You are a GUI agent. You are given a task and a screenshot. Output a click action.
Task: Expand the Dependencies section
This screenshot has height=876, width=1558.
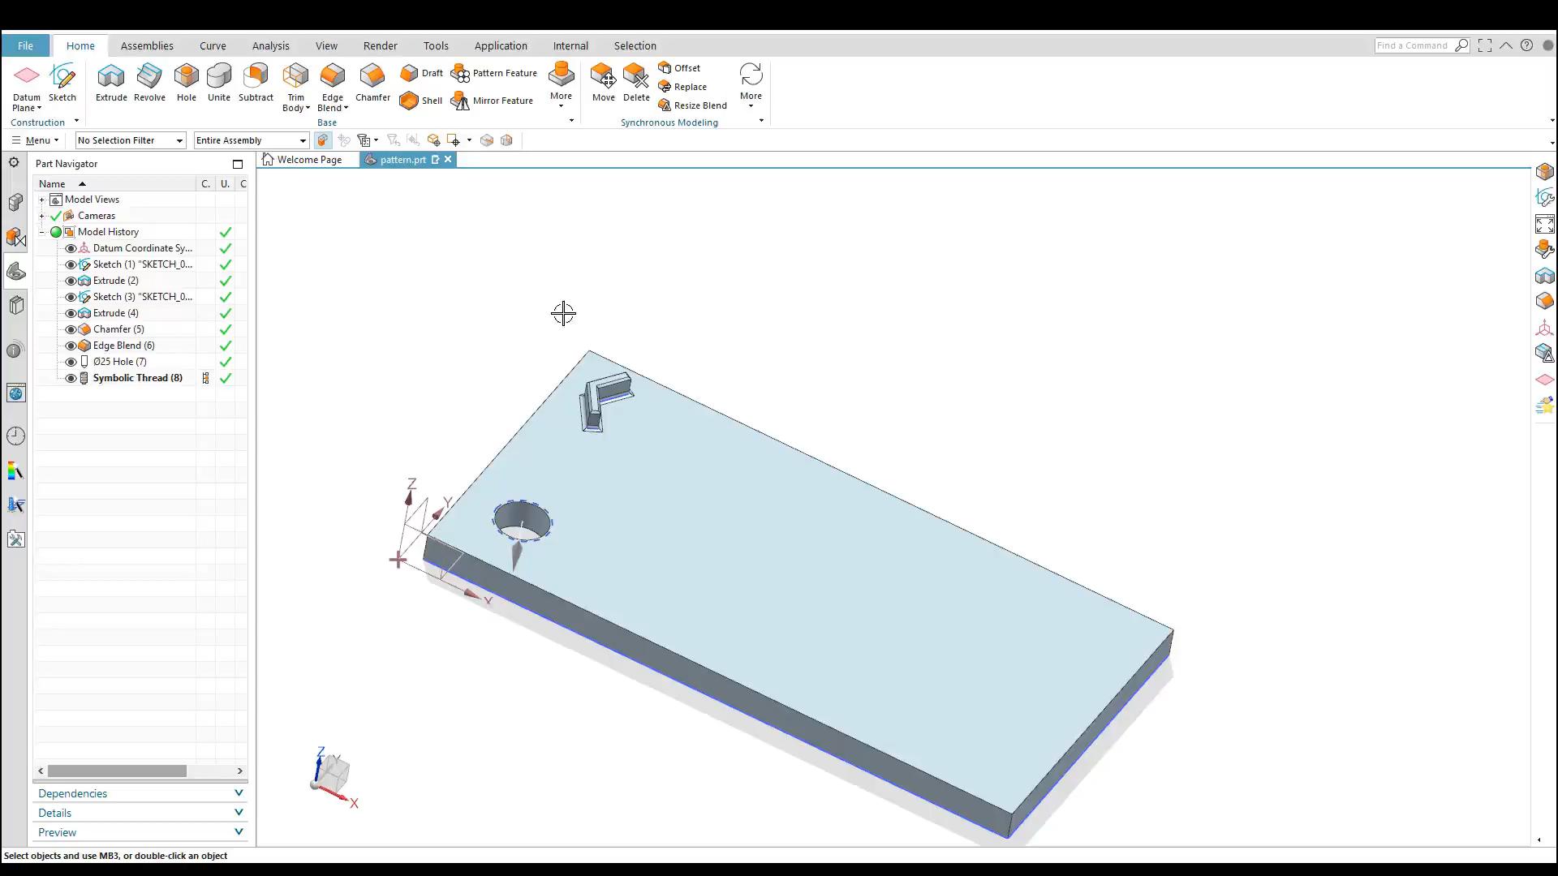pos(140,792)
